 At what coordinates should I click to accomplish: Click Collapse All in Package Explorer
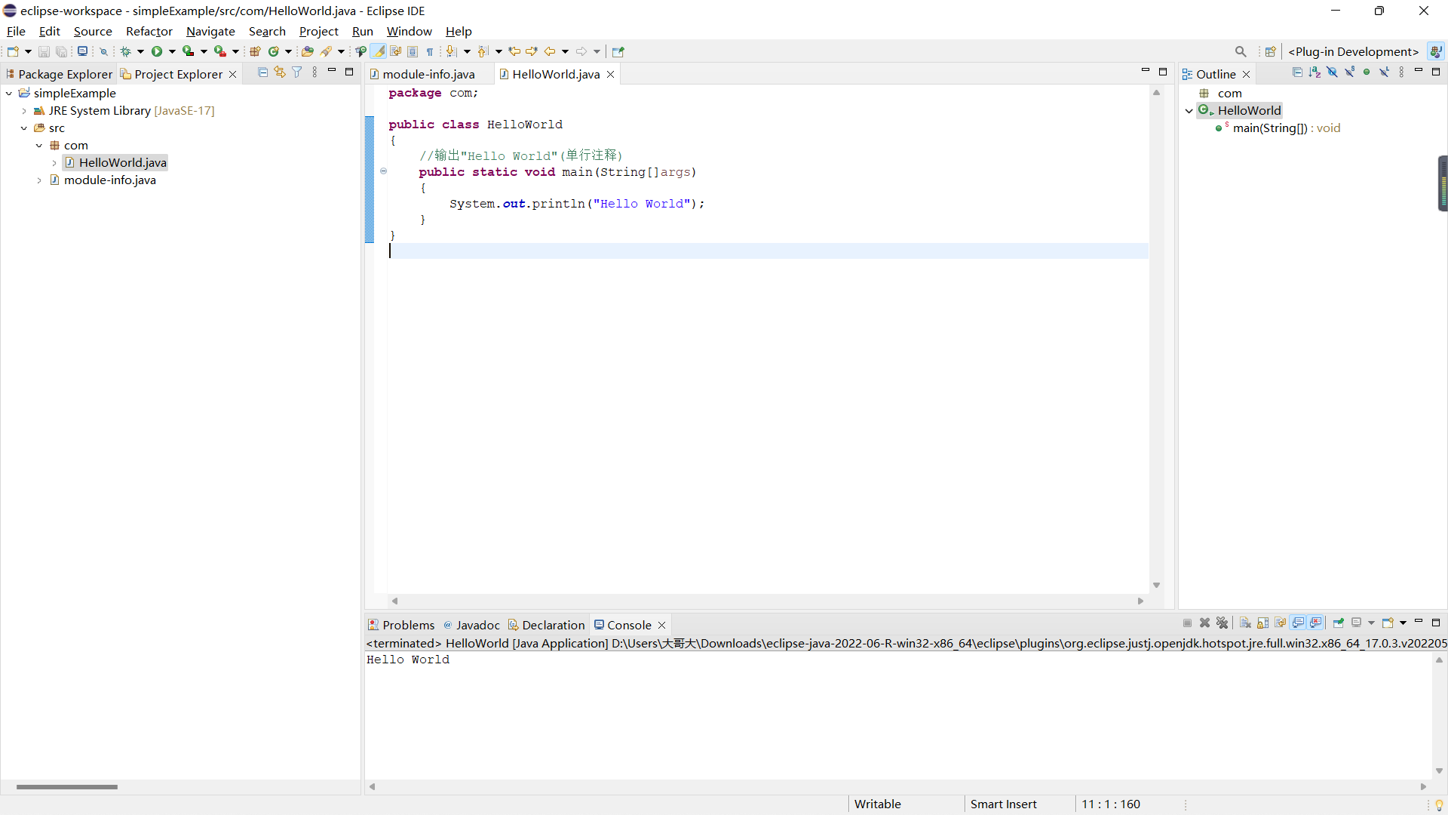[262, 72]
